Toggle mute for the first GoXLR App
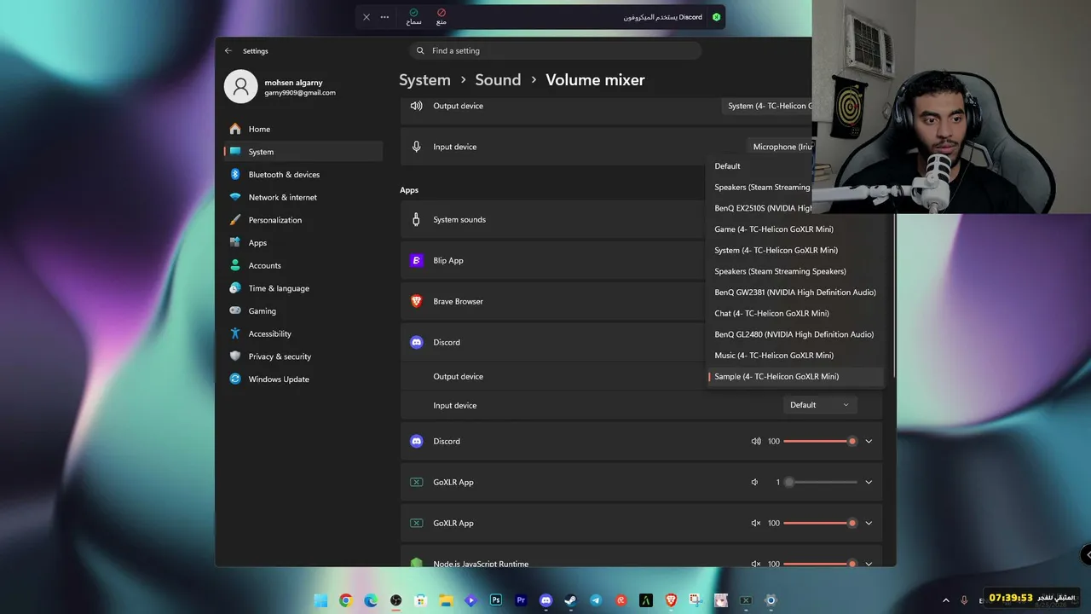Image resolution: width=1091 pixels, height=614 pixels. pos(755,483)
